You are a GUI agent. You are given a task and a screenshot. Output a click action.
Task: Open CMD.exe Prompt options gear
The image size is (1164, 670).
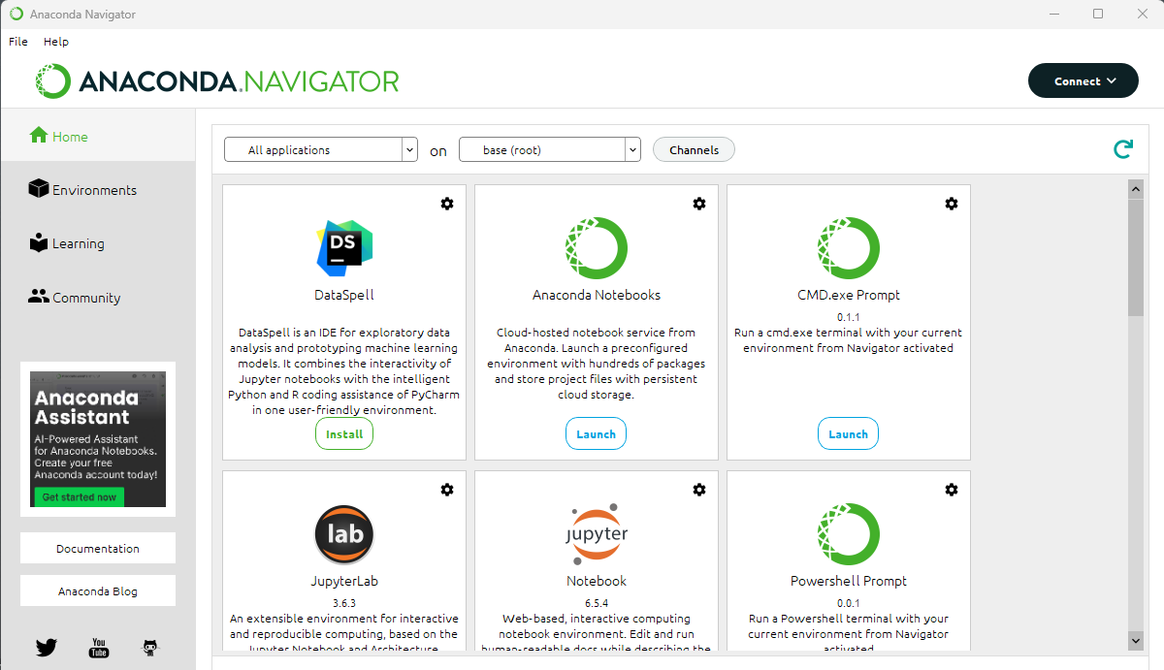(952, 204)
